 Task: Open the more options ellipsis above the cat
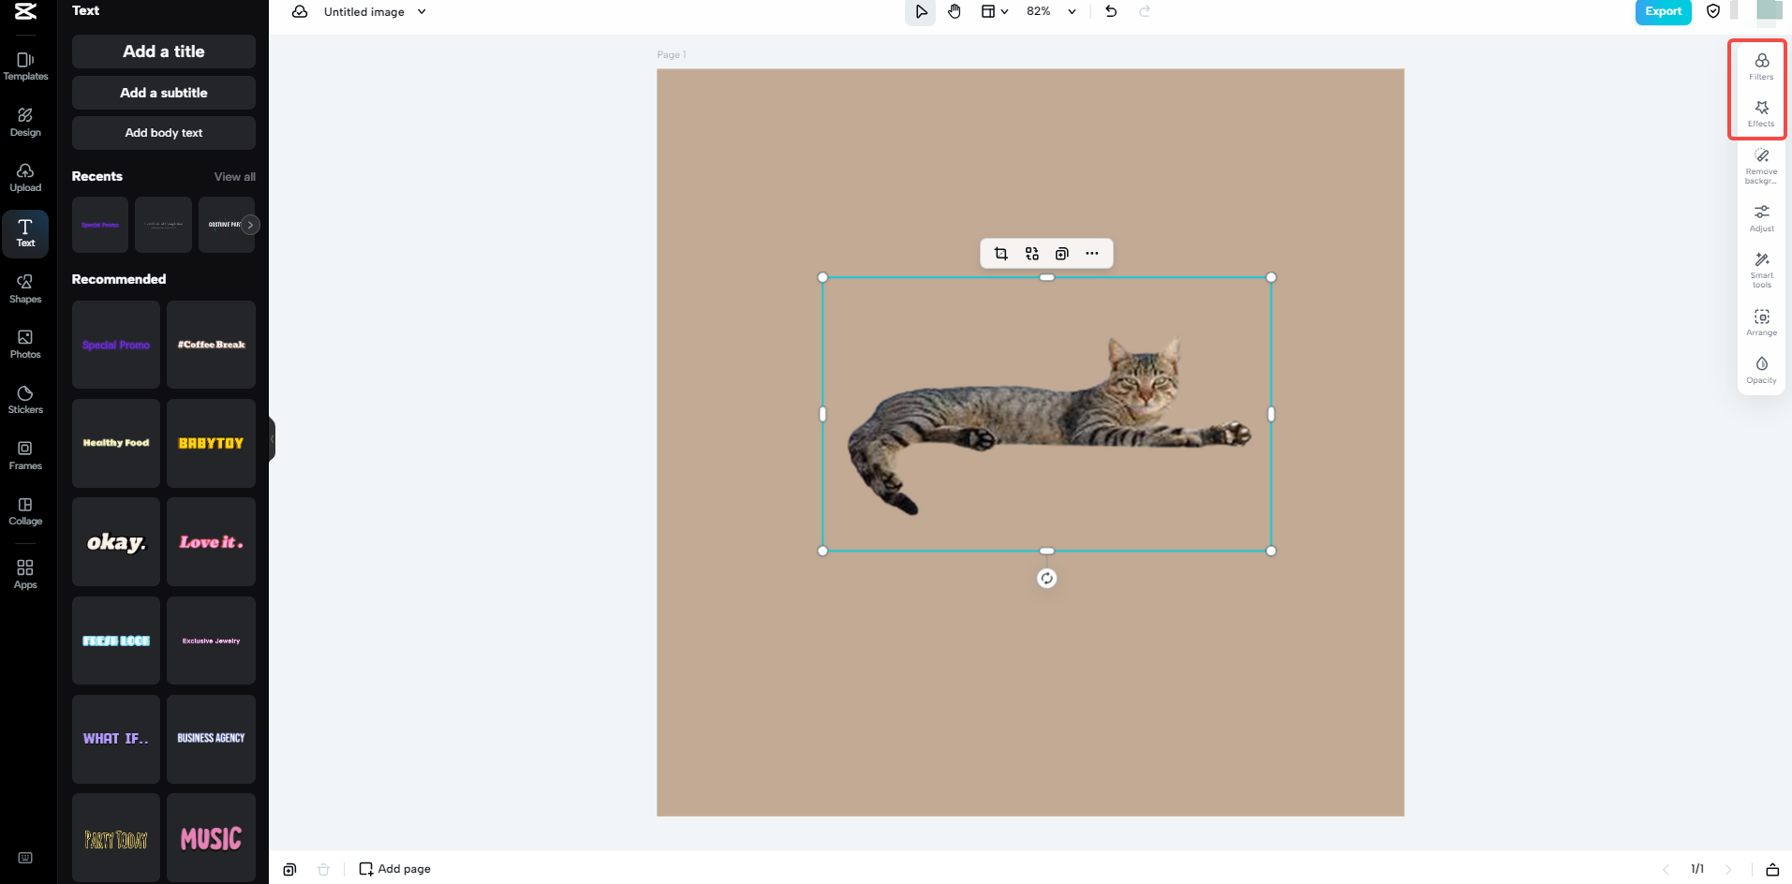pos(1092,253)
